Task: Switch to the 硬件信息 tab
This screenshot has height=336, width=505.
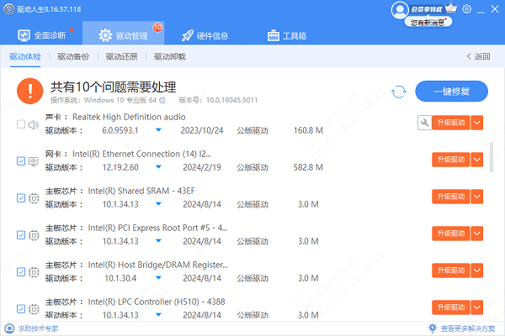Action: pos(217,36)
